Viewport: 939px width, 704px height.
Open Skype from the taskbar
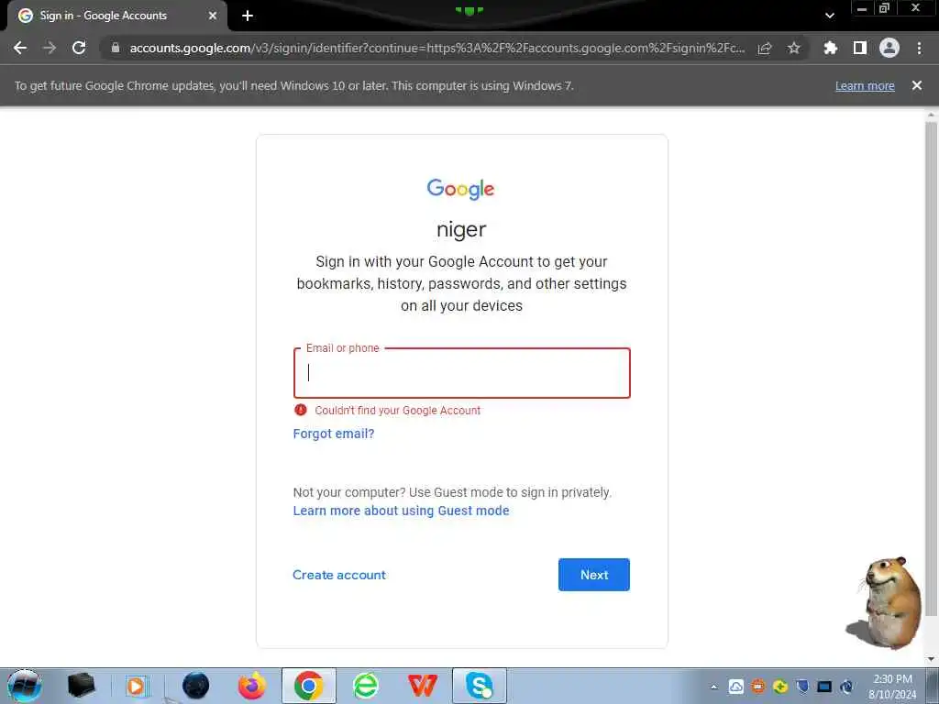pos(479,686)
